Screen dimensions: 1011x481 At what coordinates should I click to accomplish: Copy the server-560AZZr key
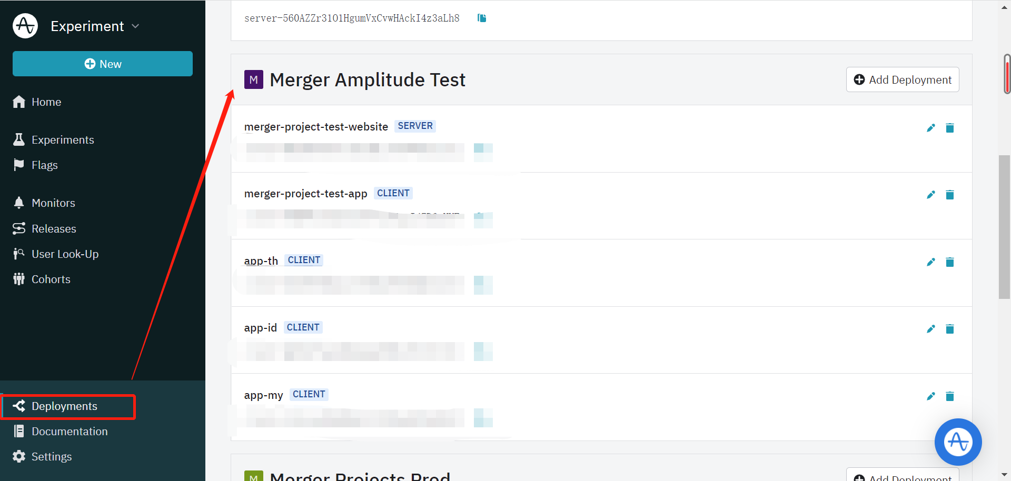[x=482, y=18]
